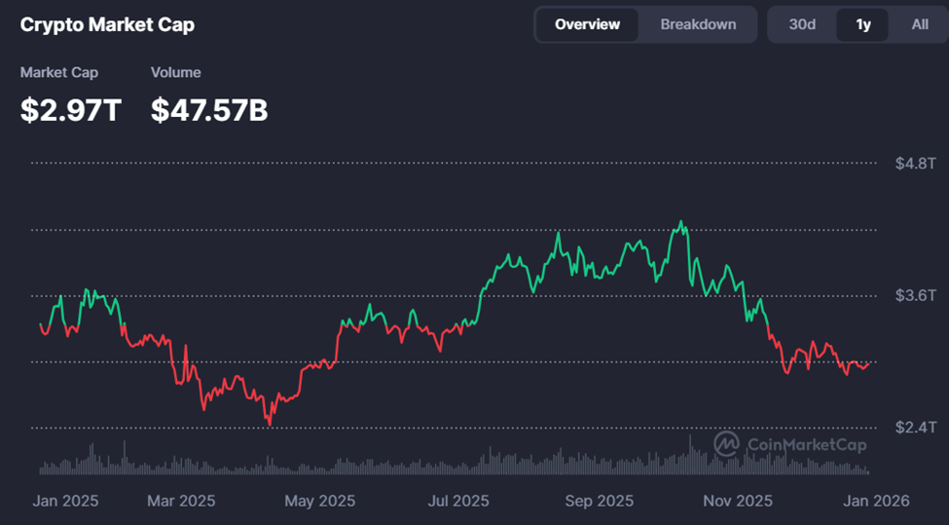The image size is (949, 525).
Task: Click the Volume label
Action: click(176, 72)
